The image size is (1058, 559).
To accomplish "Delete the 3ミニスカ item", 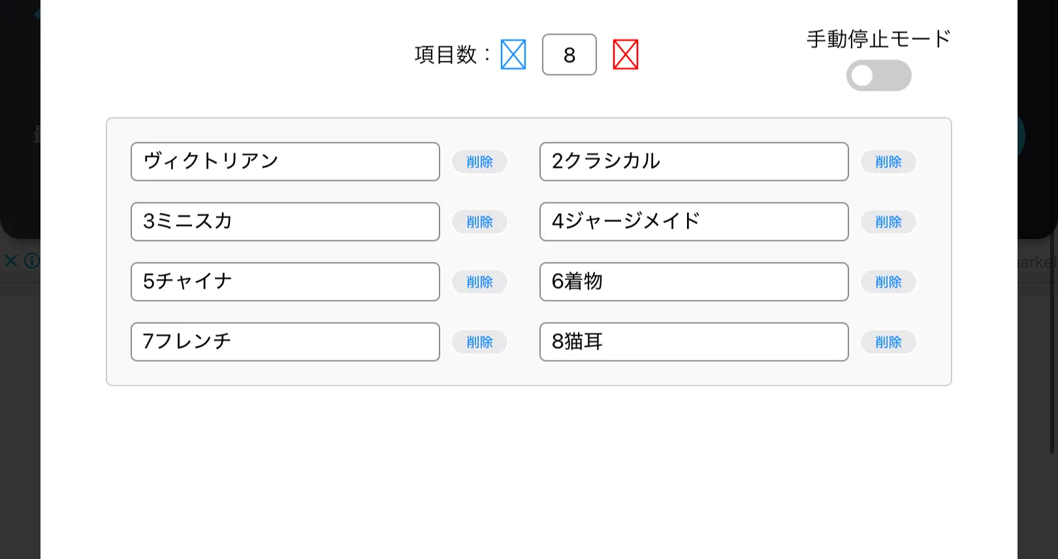I will coord(479,222).
